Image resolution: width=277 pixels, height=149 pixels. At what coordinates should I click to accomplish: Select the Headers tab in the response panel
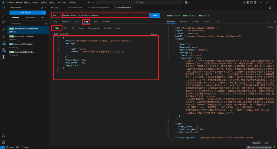[x=184, y=21]
